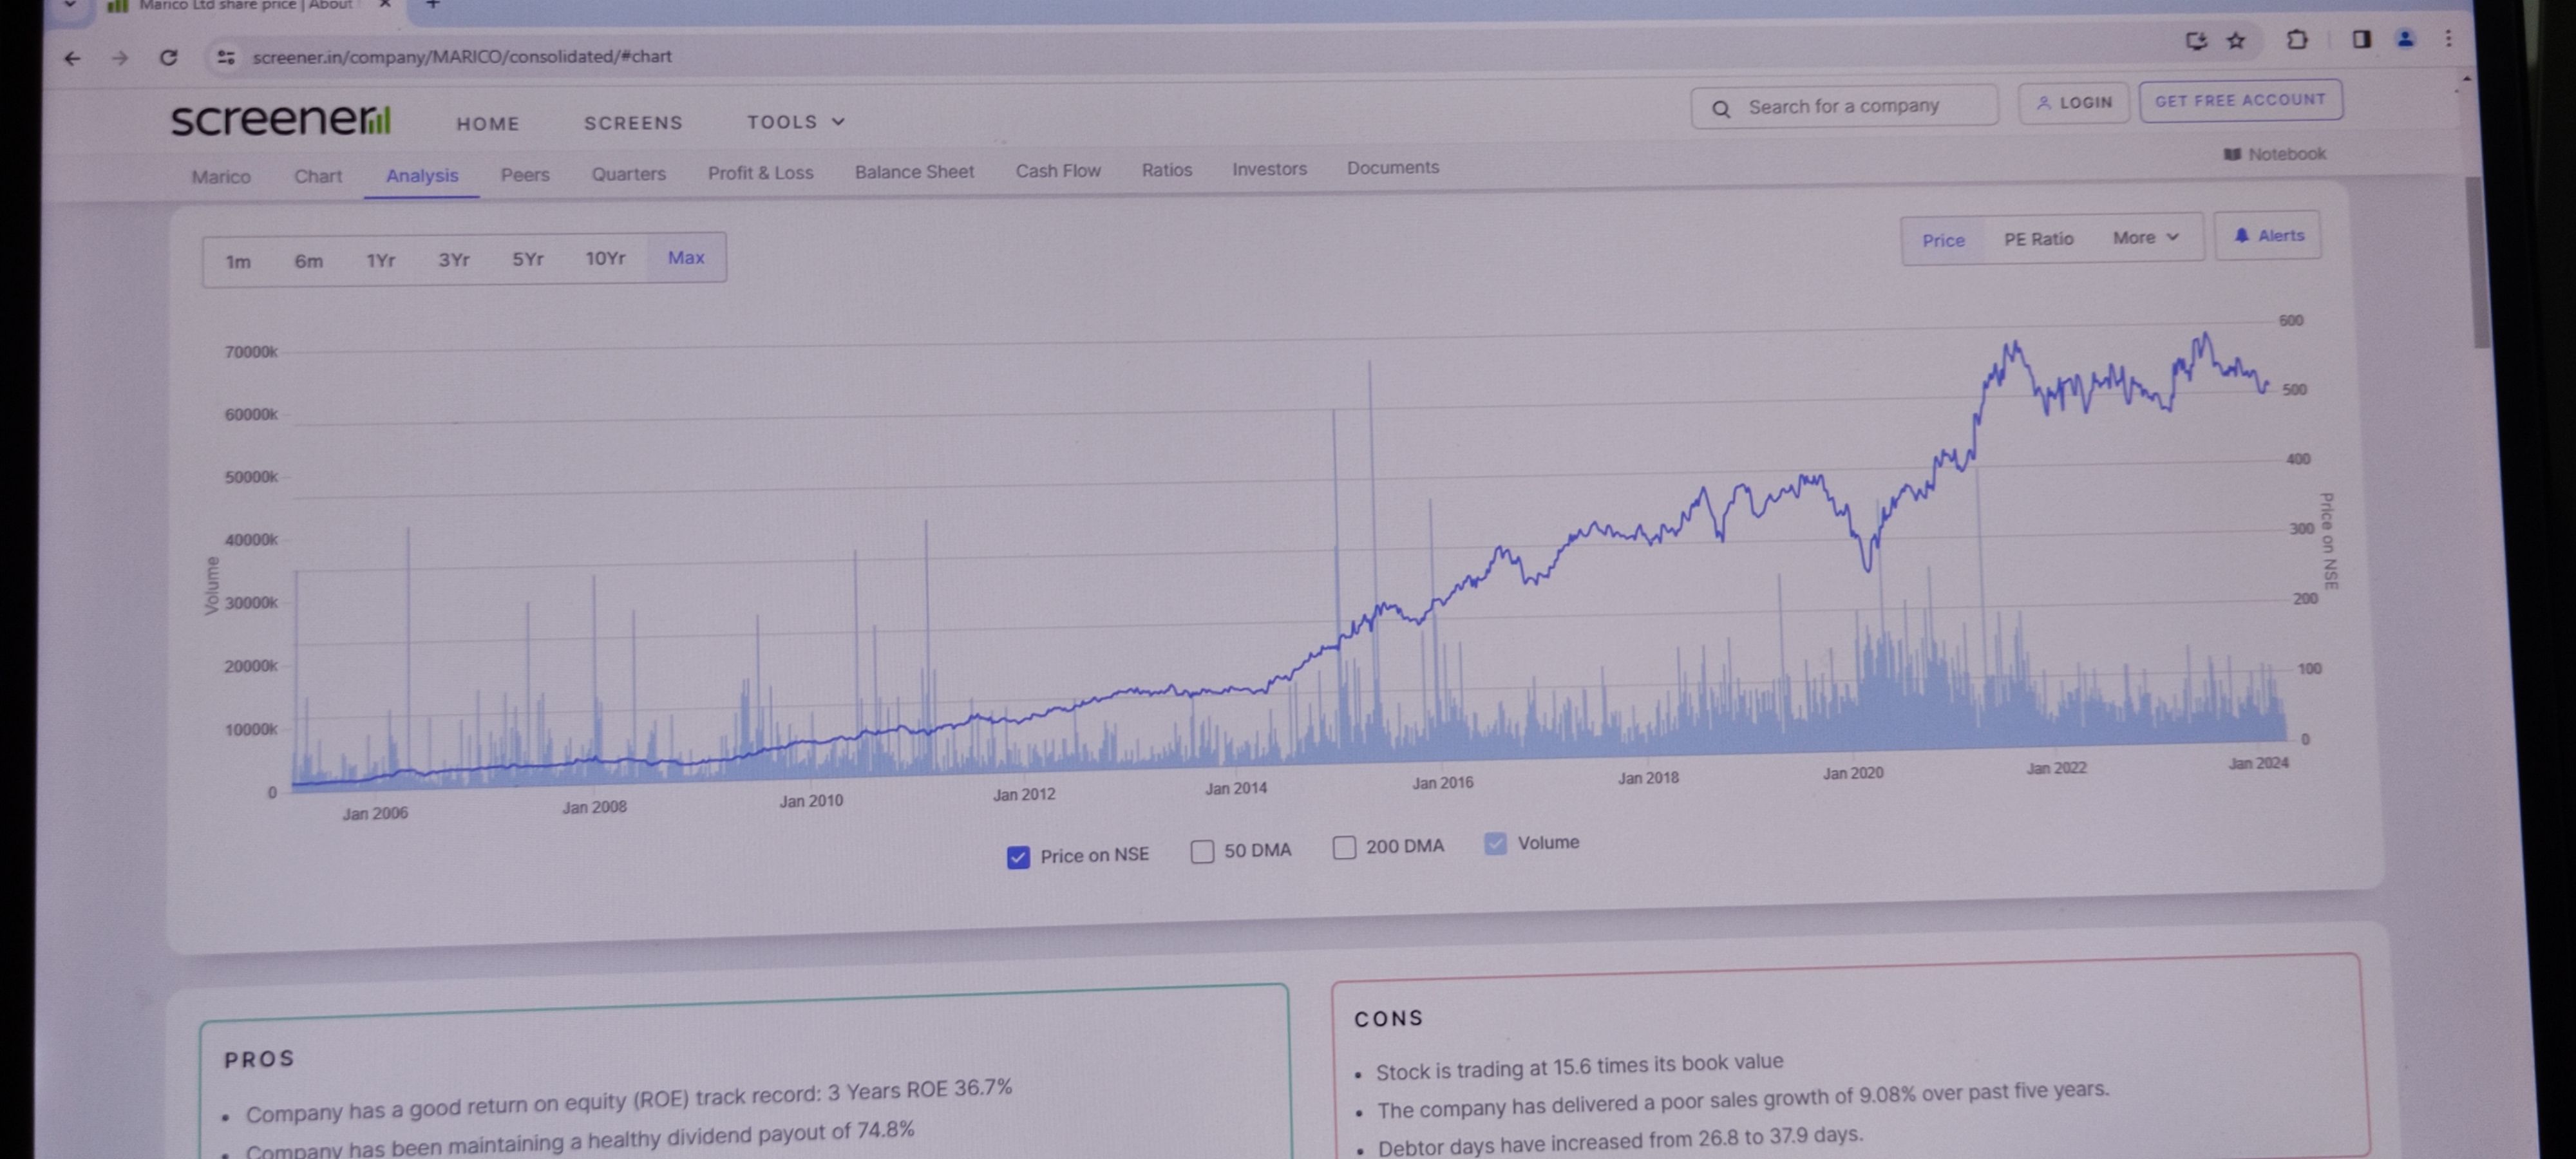Go to the Chart section tab
Screen dimensions: 2576x1159
(x=318, y=176)
